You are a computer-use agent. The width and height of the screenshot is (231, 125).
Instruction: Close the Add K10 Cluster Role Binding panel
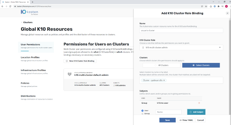click(228, 13)
